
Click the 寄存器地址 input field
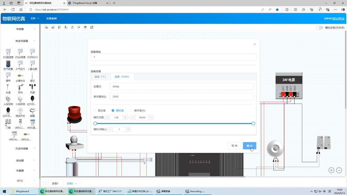tap(181, 97)
